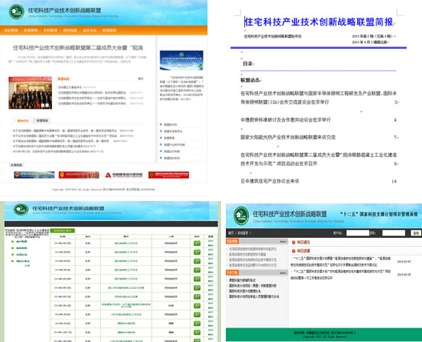The width and height of the screenshot is (422, 342).
Task: Click the TOC entry 中德厨房标准研讨及合作意向洽谈会
Action: coord(286,120)
